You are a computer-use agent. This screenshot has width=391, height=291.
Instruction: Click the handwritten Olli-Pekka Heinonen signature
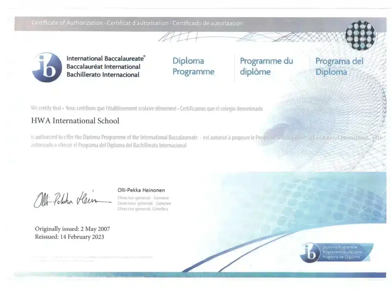[x=72, y=199]
